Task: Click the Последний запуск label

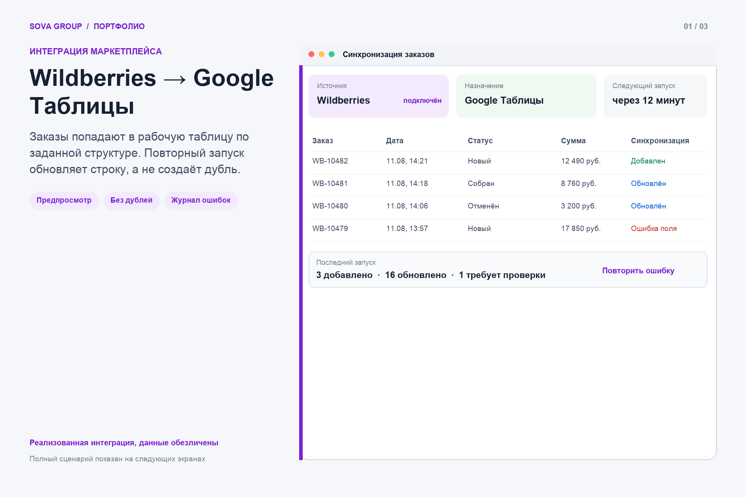Action: point(346,262)
